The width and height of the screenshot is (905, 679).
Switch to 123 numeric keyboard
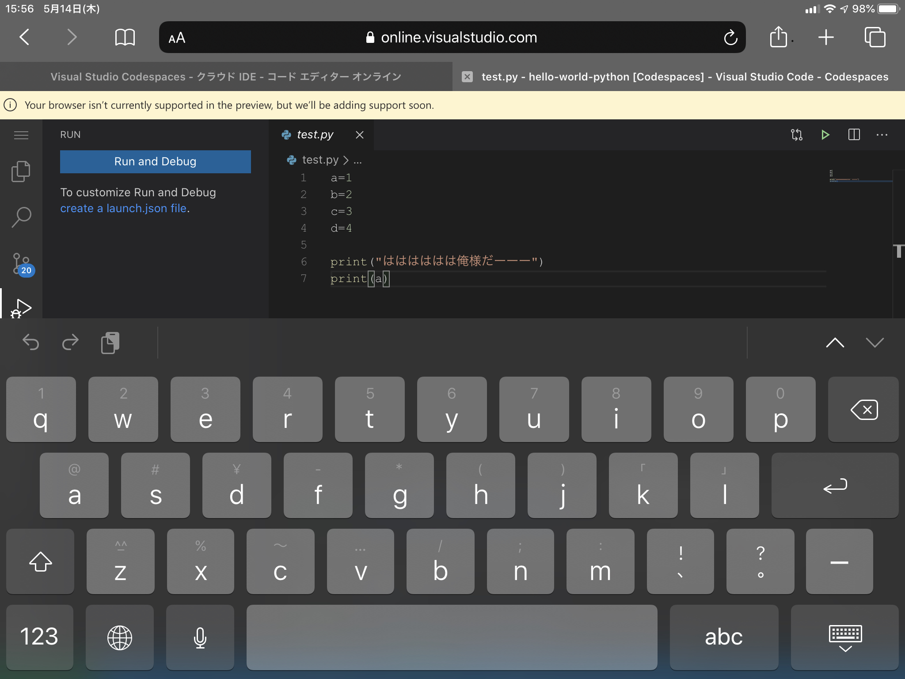40,637
